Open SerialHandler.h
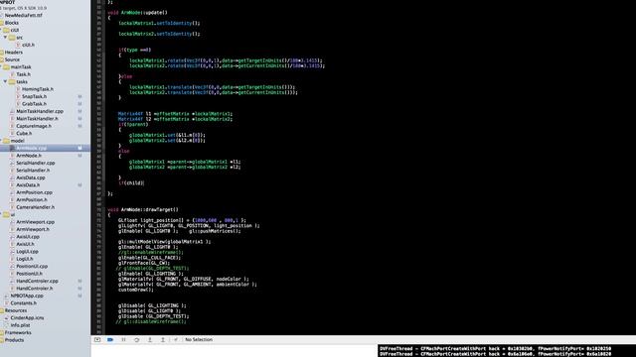This screenshot has height=357, width=636. point(33,171)
